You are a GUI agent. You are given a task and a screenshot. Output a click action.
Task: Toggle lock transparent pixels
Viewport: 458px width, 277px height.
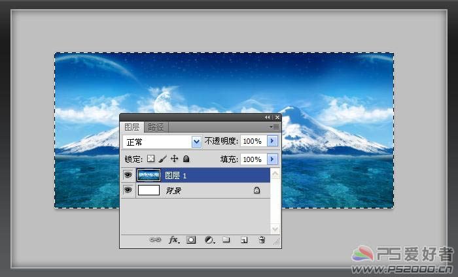(150, 159)
